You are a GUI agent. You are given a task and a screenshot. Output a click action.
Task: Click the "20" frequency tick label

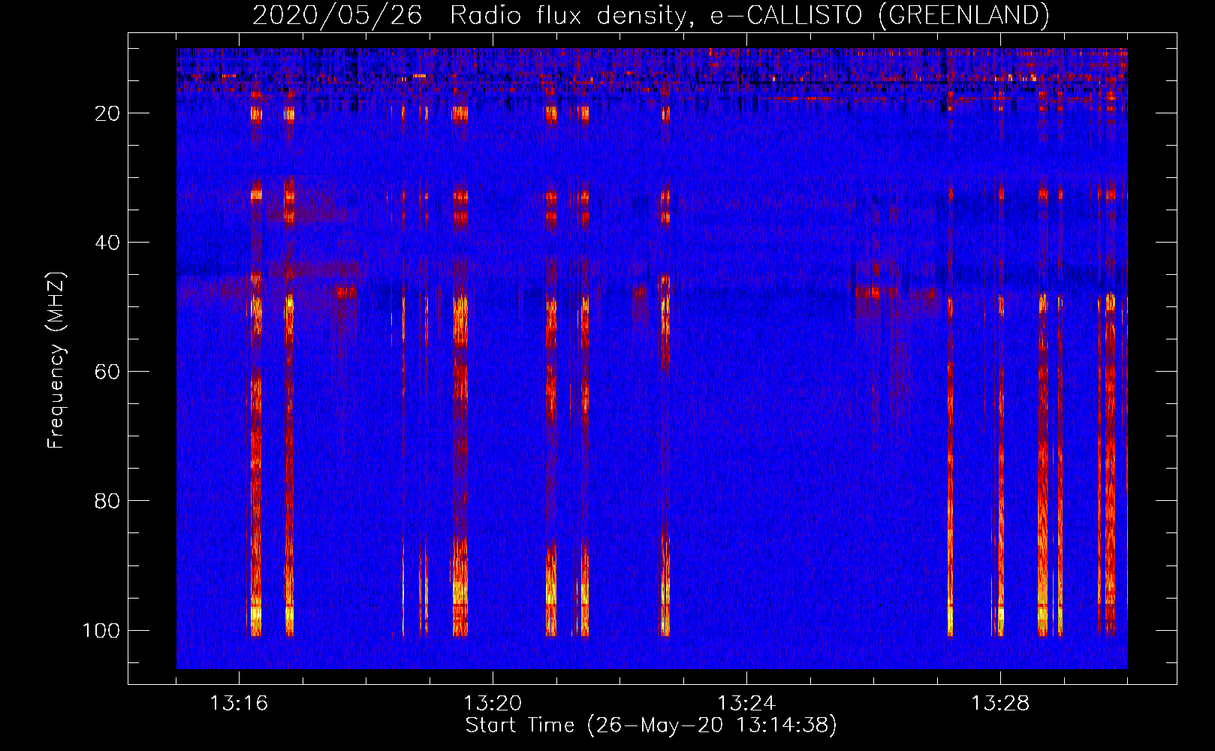[x=107, y=113]
